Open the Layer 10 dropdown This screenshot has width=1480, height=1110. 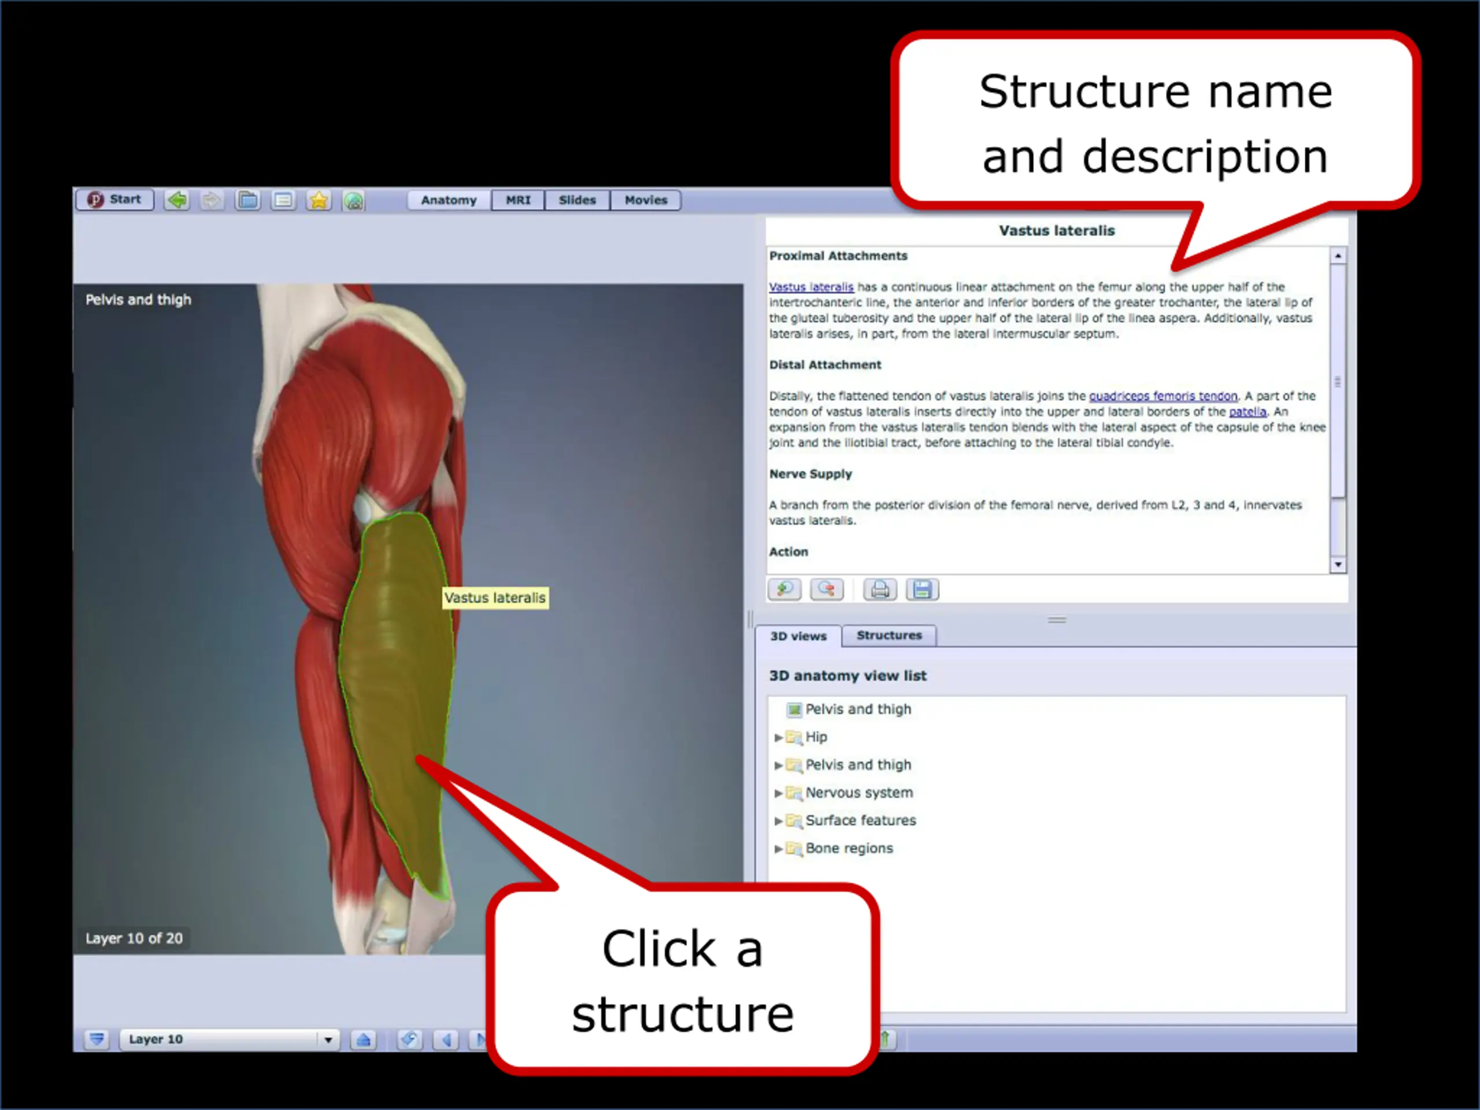point(230,1039)
